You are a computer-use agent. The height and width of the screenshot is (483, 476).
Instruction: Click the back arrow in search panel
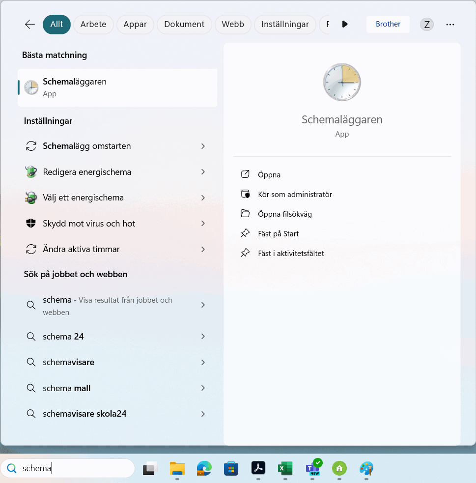pyautogui.click(x=30, y=25)
